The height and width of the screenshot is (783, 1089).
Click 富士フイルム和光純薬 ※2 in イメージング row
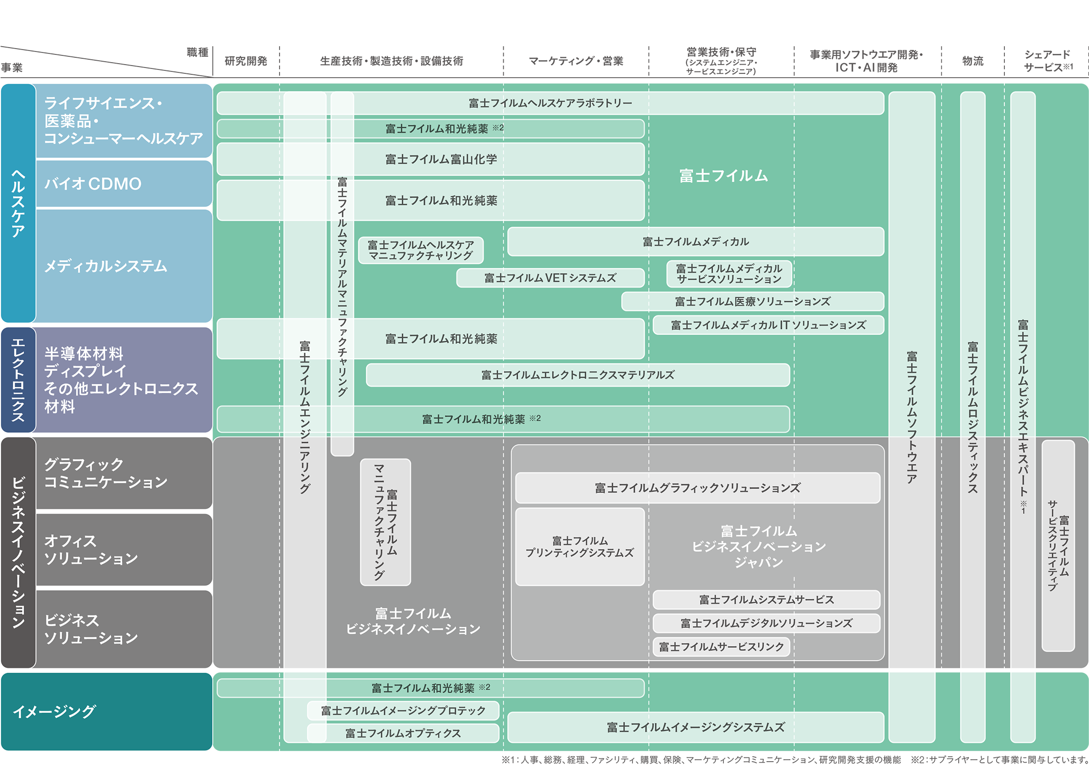(x=431, y=688)
